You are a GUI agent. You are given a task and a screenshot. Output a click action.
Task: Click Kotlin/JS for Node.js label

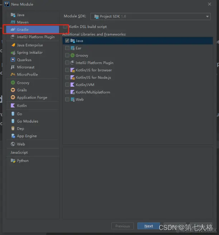[x=93, y=77]
